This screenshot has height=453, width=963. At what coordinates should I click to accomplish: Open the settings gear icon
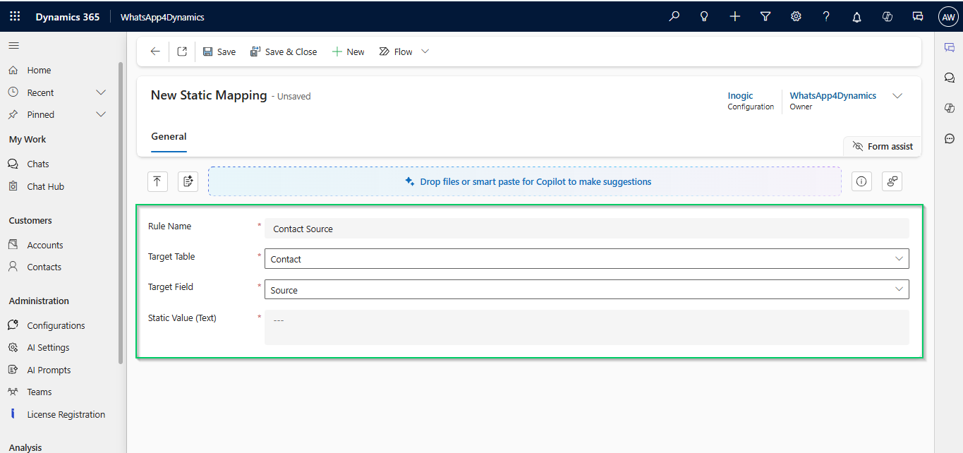coord(796,16)
